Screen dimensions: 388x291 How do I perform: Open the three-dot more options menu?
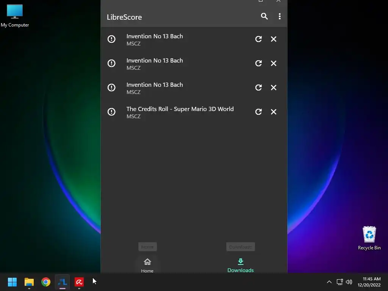click(280, 16)
